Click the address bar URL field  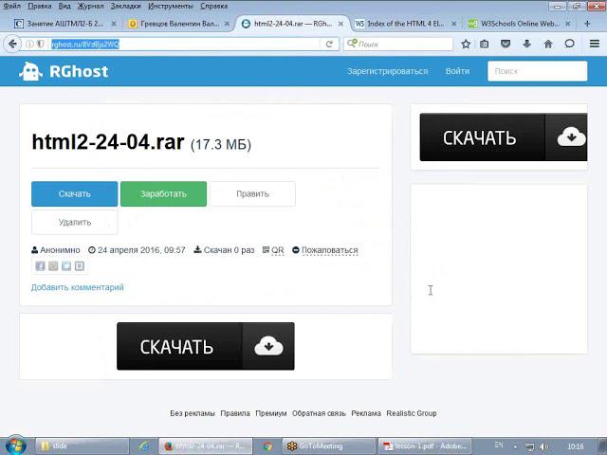pos(186,45)
